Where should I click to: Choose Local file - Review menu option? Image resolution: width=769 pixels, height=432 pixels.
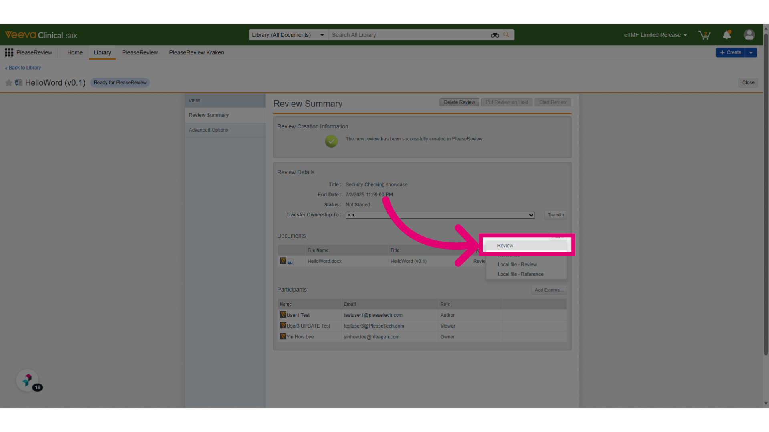(526, 264)
